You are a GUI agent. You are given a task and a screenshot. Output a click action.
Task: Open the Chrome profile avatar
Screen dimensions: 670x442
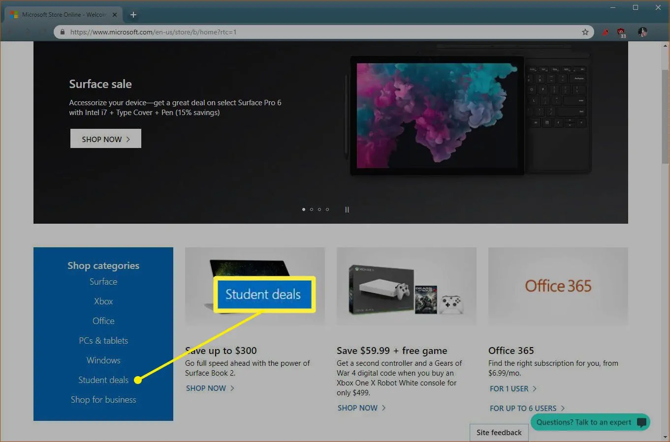642,32
